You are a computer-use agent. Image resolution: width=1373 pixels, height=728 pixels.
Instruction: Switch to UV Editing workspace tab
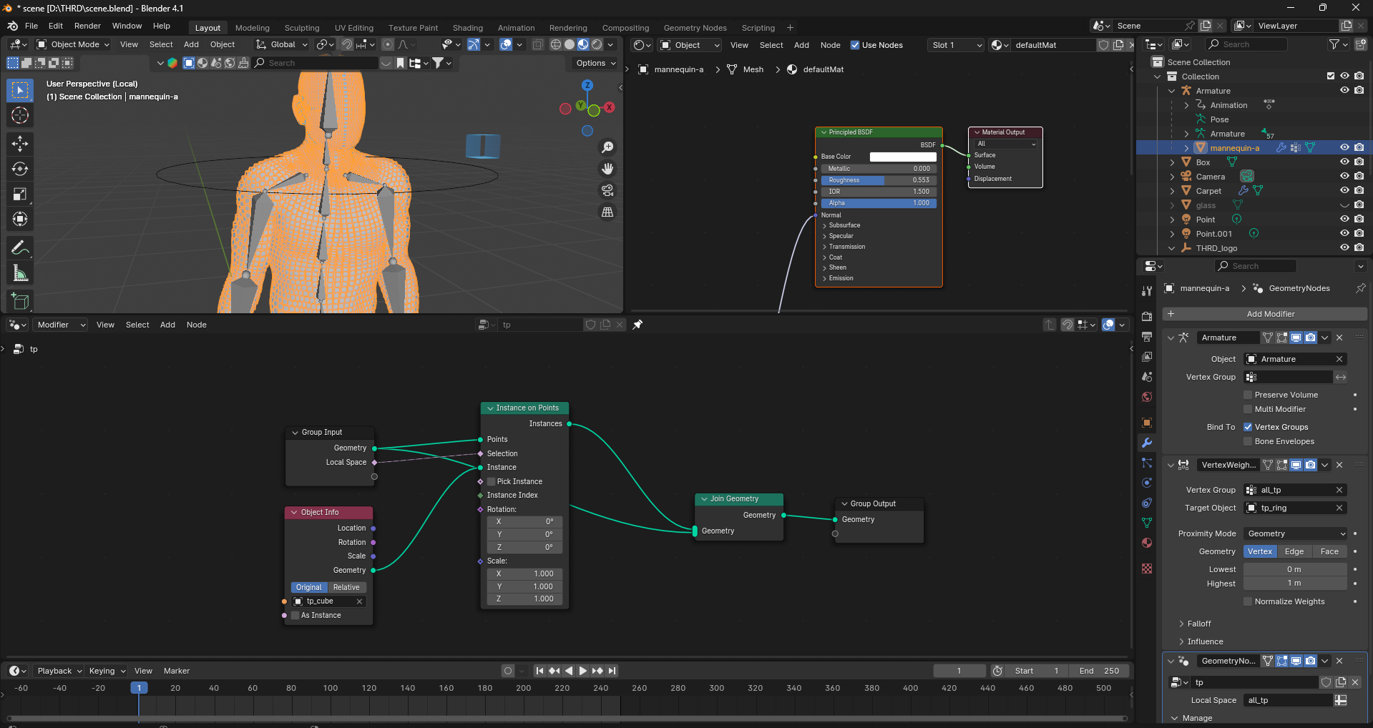[x=354, y=28]
